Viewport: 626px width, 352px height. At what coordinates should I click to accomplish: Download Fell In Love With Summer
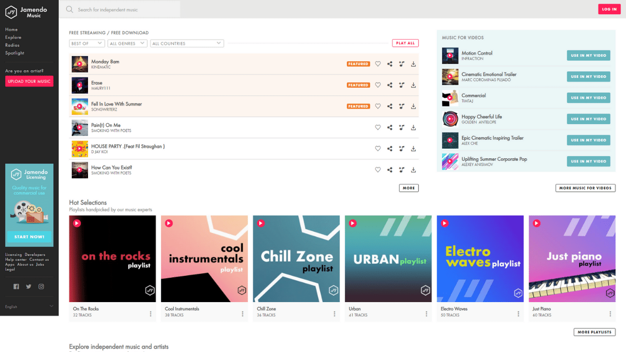coord(413,106)
